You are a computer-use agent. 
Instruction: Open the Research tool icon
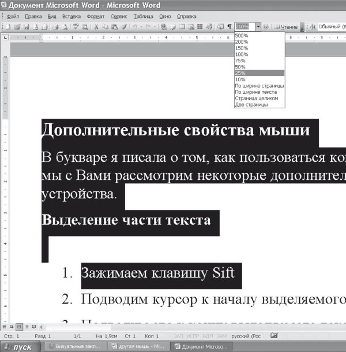coord(85,27)
